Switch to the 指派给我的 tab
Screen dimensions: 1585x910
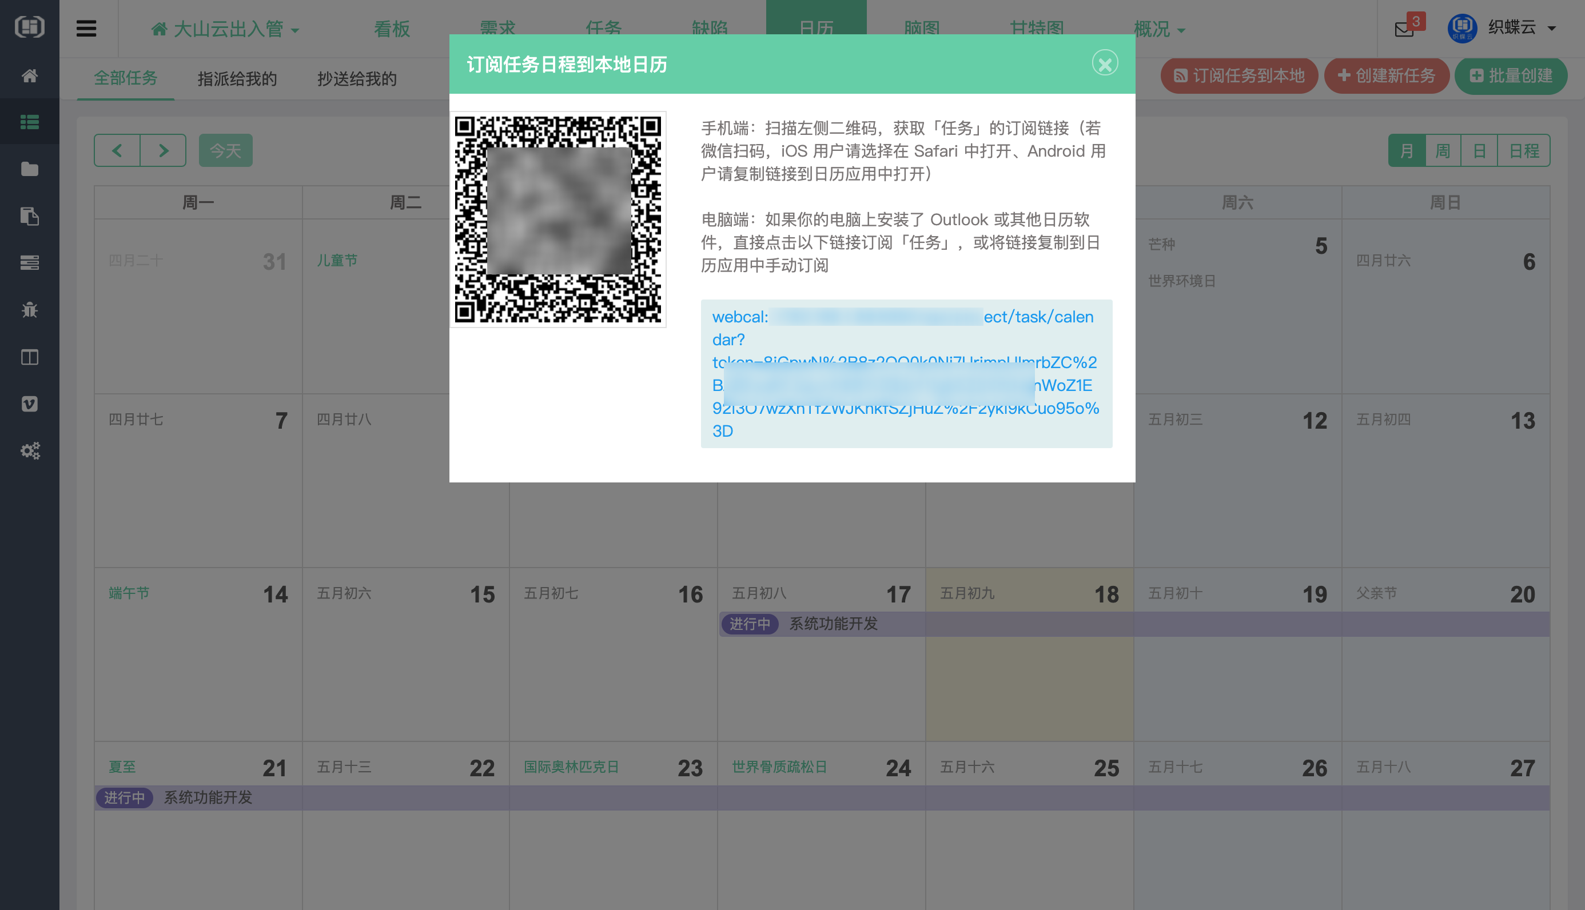pyautogui.click(x=237, y=79)
